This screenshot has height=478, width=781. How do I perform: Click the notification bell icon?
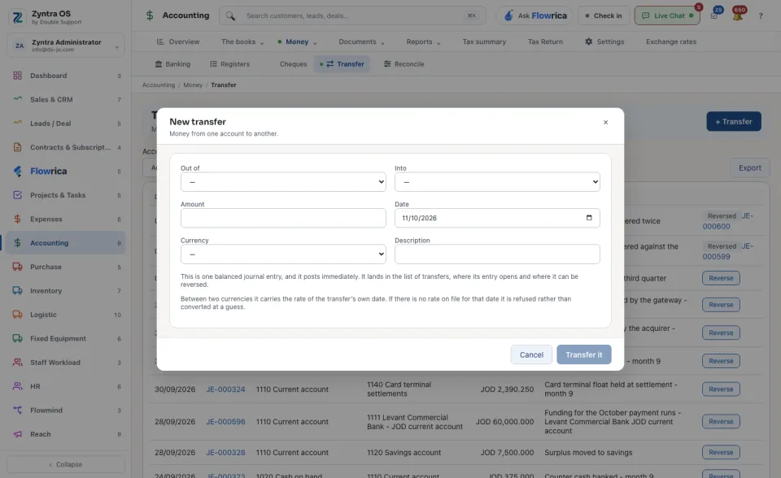738,15
